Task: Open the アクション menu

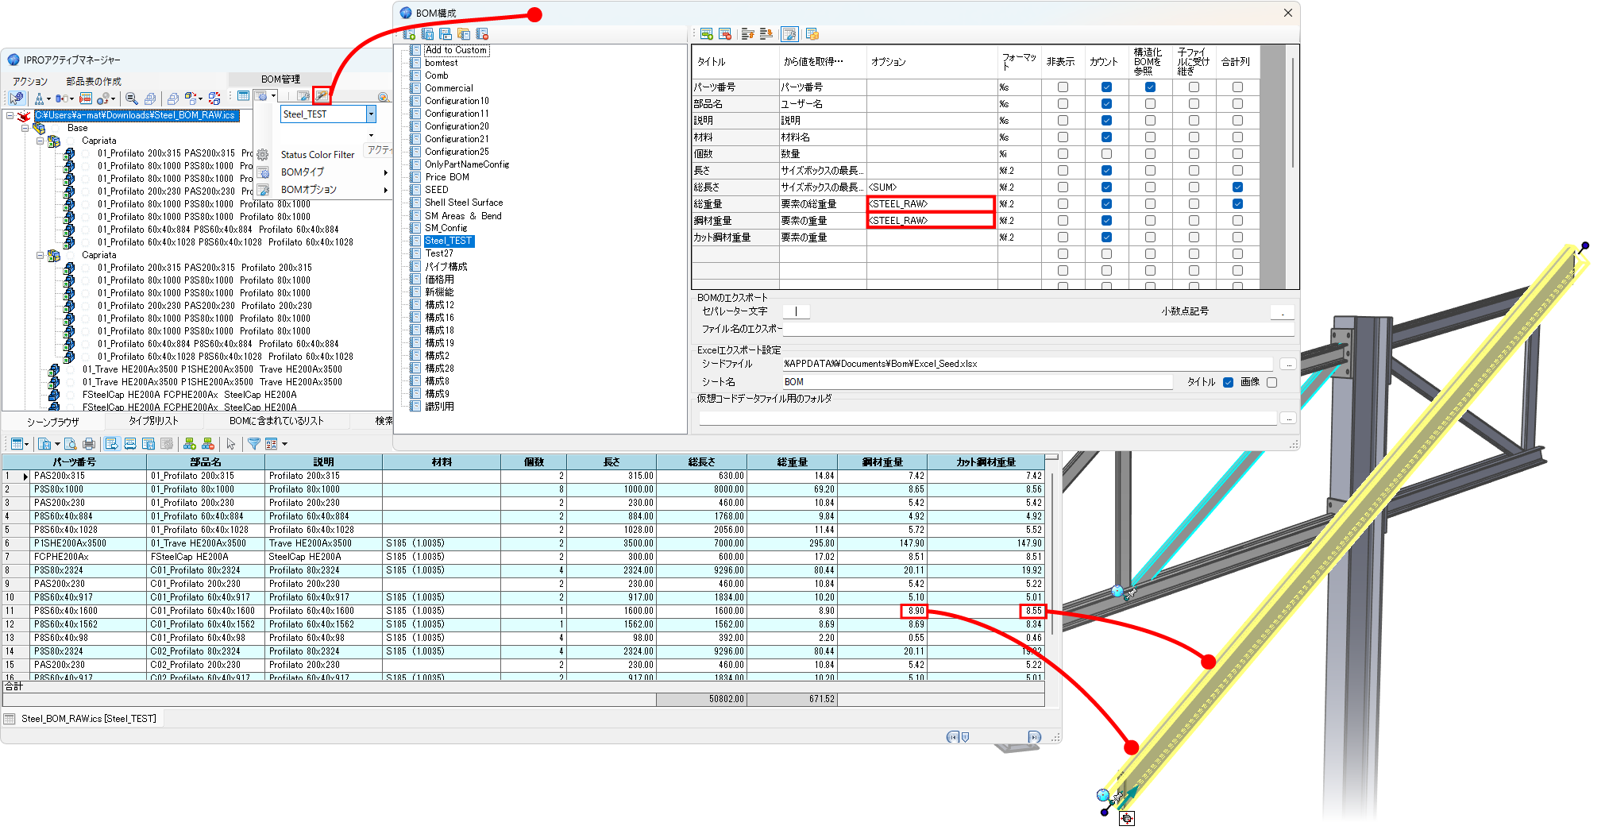Action: coord(30,81)
